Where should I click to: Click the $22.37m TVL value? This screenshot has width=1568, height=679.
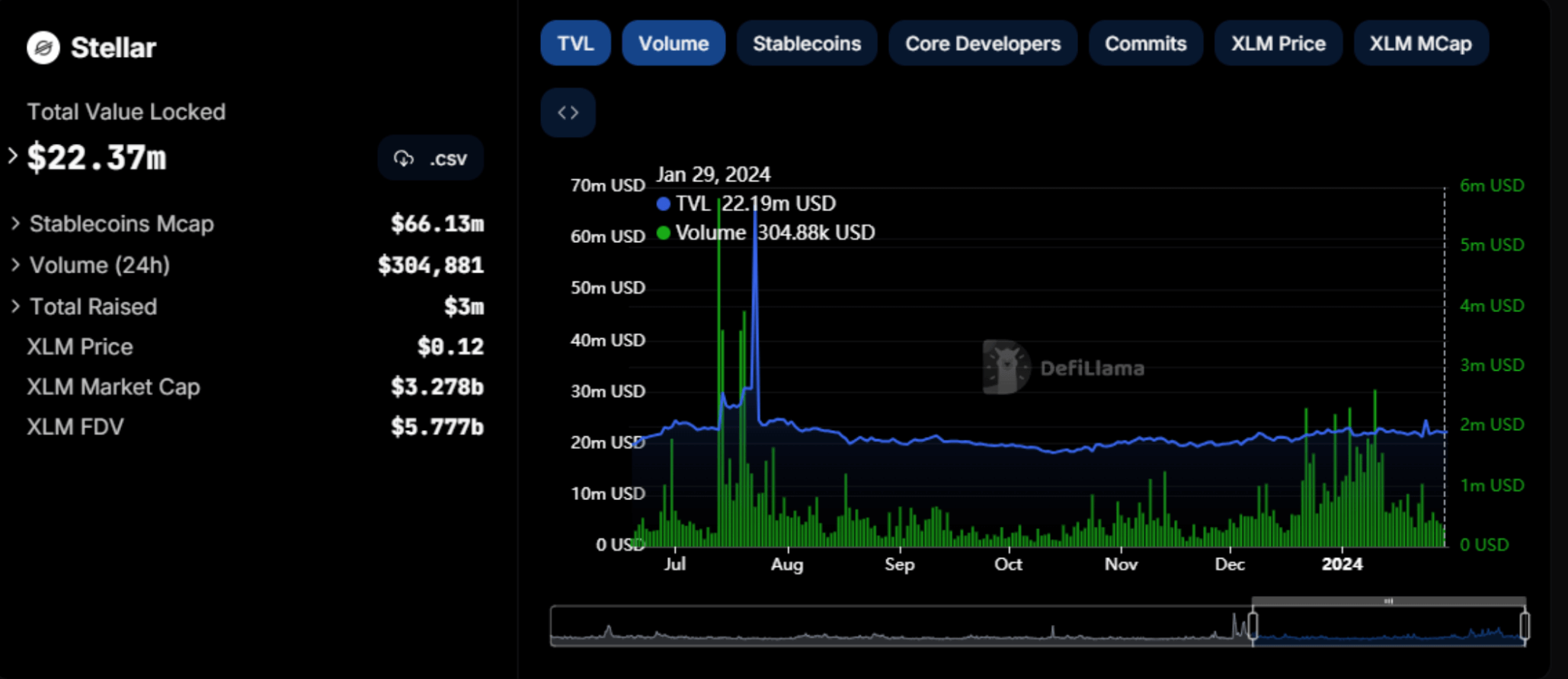pos(97,158)
